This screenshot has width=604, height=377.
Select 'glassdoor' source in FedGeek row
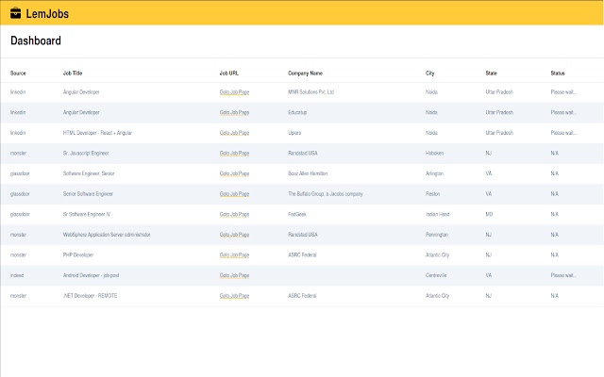20,214
